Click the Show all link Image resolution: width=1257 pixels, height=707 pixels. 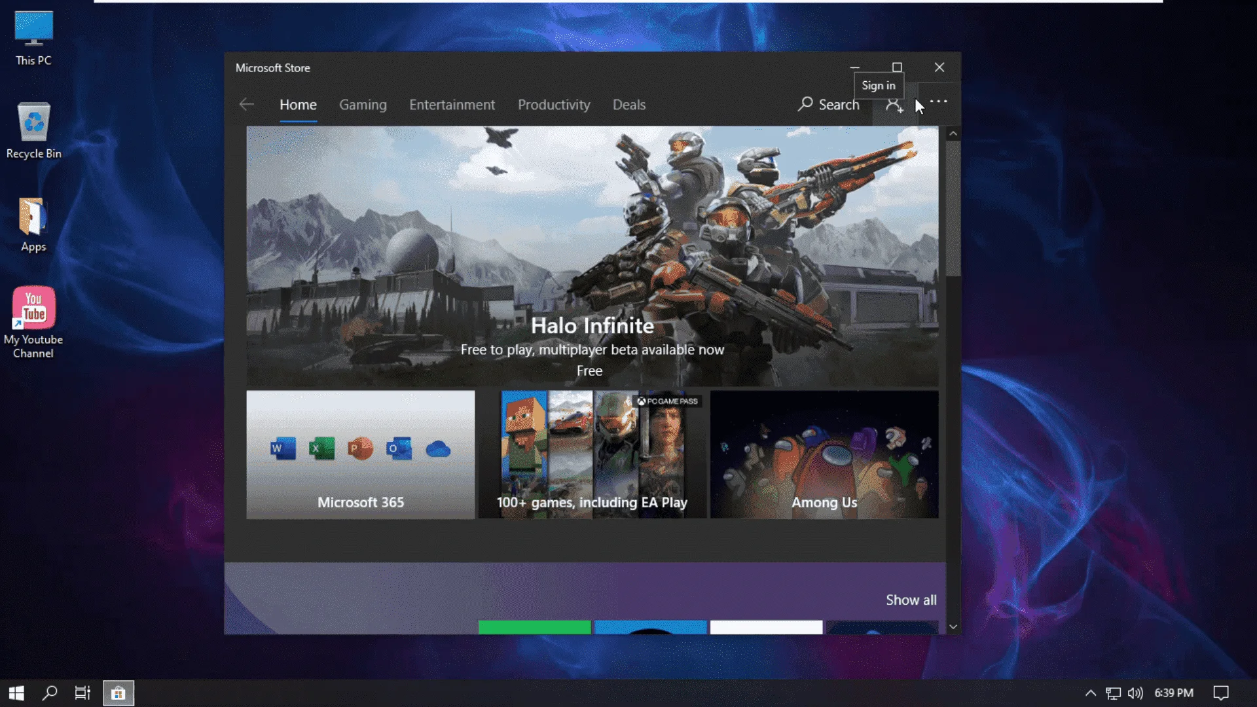click(911, 600)
